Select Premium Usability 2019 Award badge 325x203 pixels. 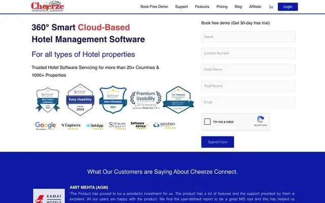pyautogui.click(x=146, y=100)
